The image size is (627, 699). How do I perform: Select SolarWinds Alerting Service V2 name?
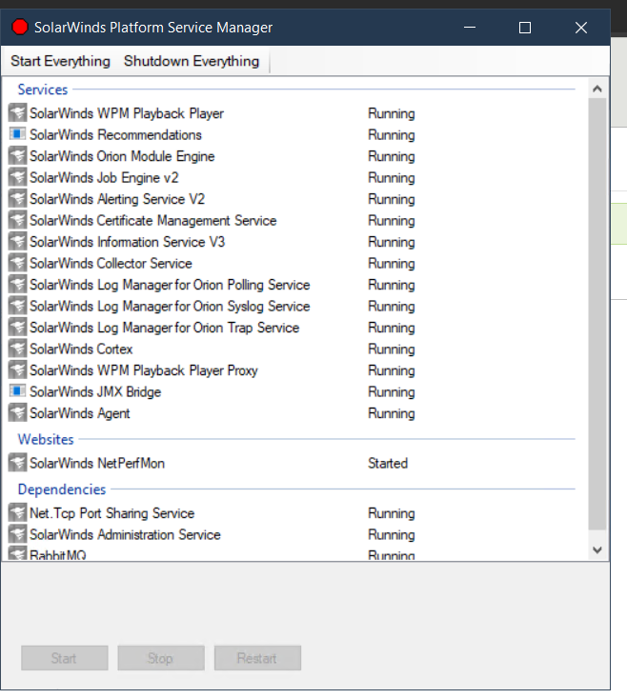coord(117,199)
